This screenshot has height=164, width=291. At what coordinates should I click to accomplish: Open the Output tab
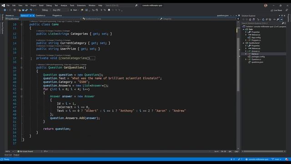tap(16, 155)
